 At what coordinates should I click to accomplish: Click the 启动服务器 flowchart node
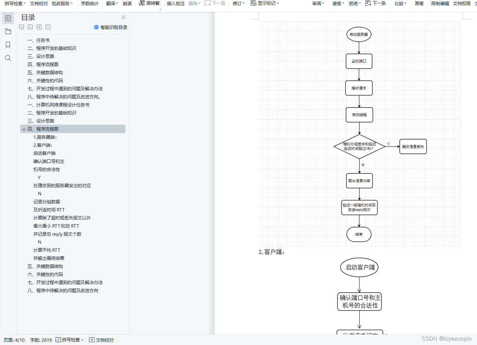(x=359, y=34)
